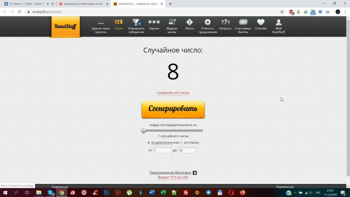Open Telegram from the taskbar

[x=209, y=192]
